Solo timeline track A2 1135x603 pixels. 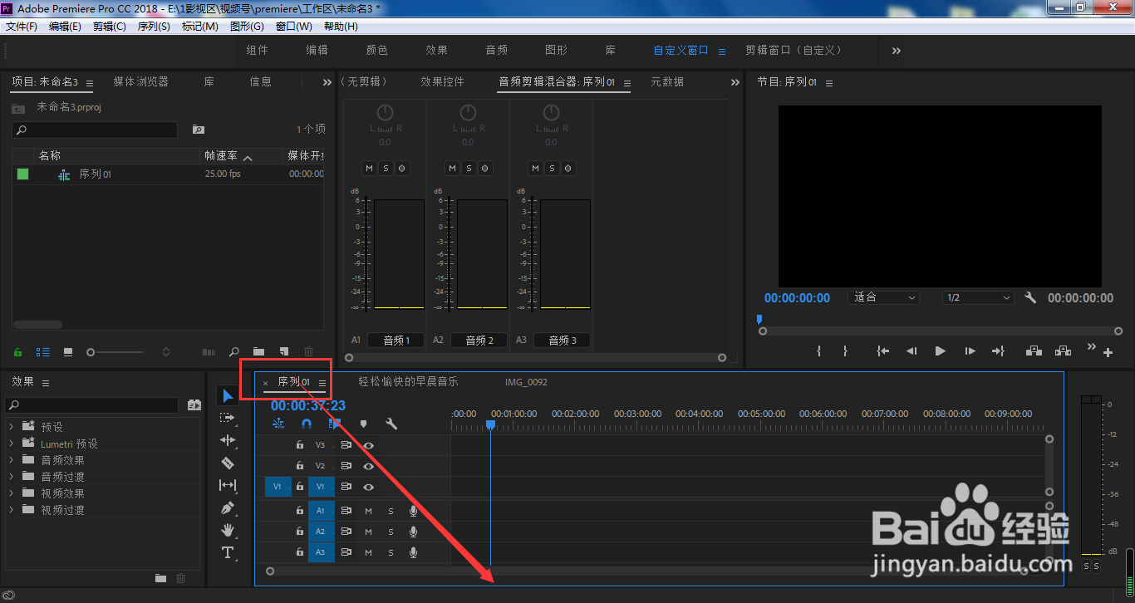pos(391,532)
